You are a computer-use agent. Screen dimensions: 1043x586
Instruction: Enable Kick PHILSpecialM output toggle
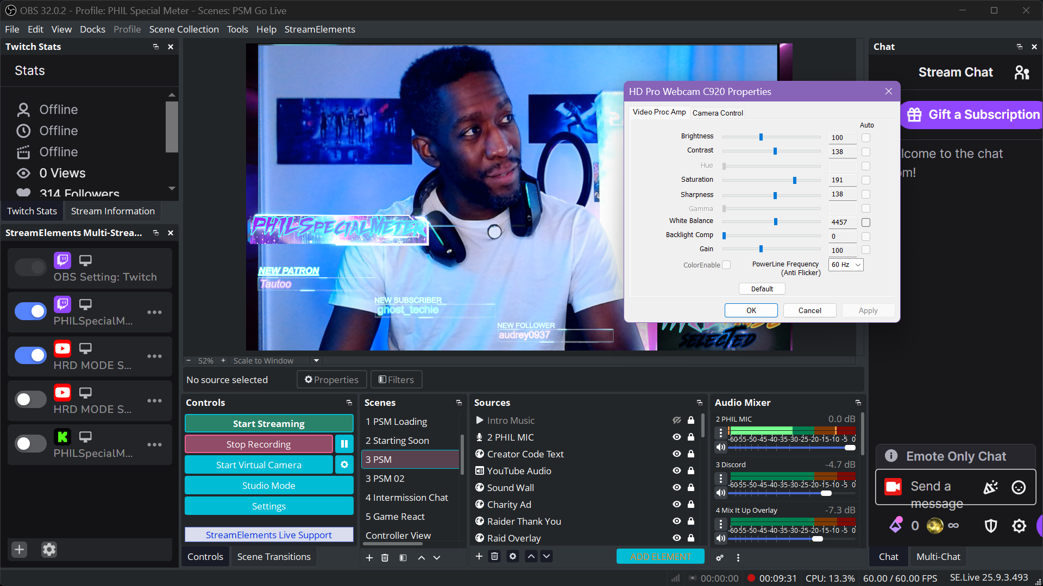[30, 444]
